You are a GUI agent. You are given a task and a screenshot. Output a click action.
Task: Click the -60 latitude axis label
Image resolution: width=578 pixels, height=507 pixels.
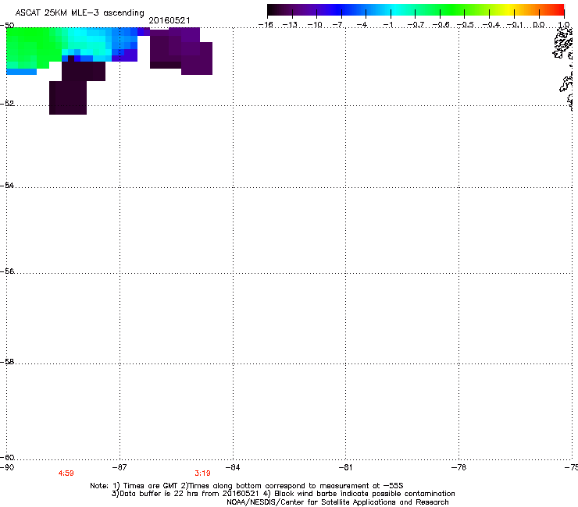pos(7,458)
